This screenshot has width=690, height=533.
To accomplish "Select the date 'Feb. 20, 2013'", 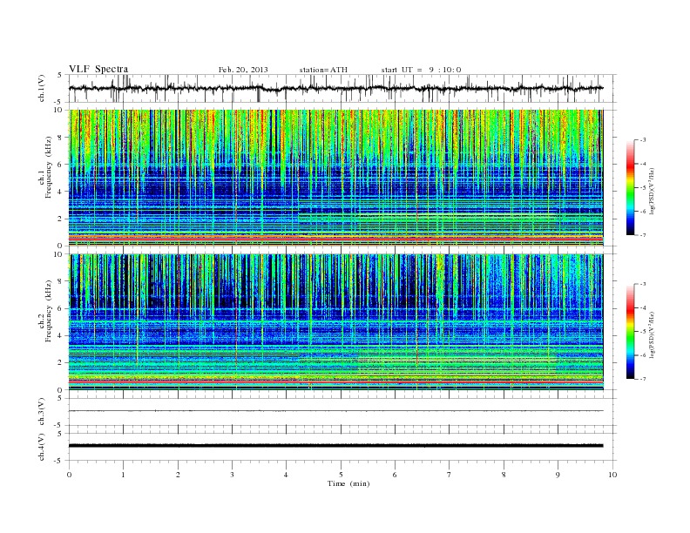I will (243, 70).
